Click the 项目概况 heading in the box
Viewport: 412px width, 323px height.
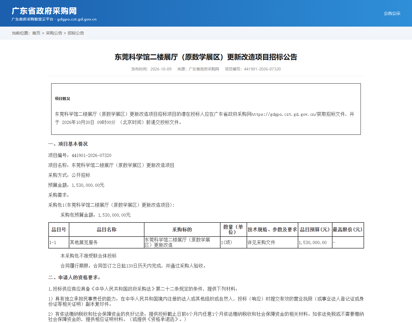pos(63,99)
